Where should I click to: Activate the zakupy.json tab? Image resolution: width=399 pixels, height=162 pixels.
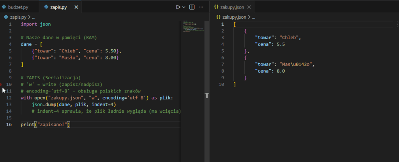pyautogui.click(x=232, y=7)
